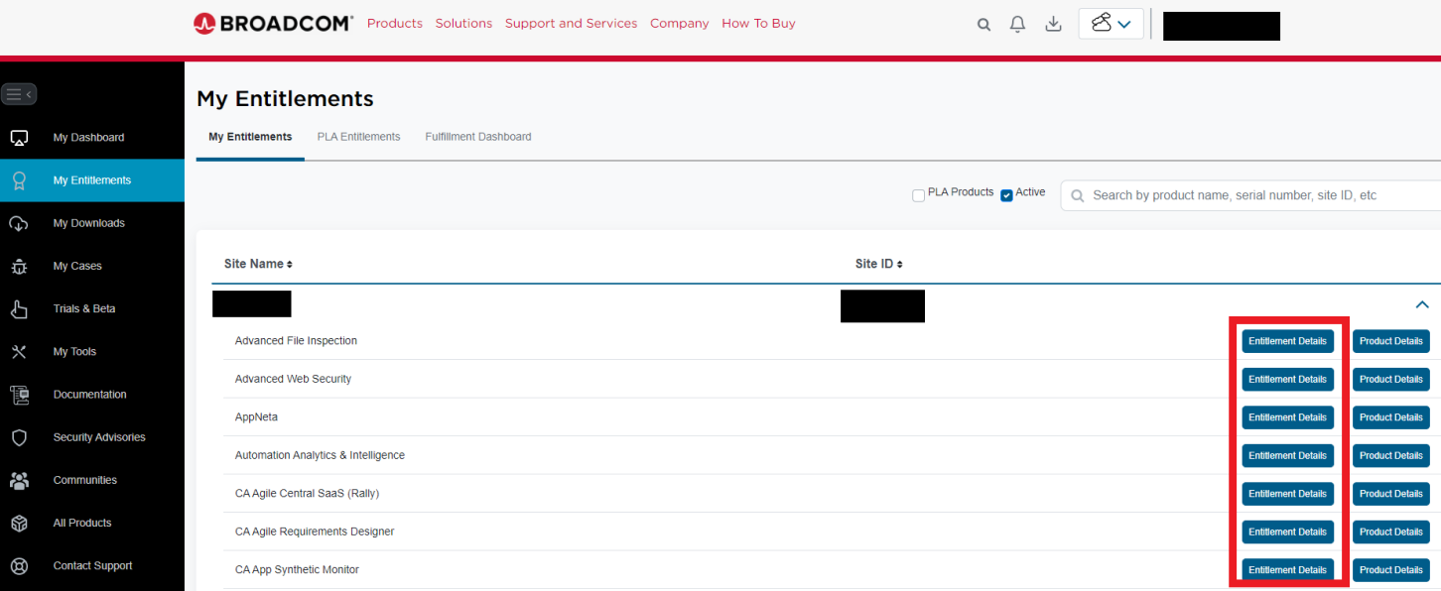Image resolution: width=1441 pixels, height=591 pixels.
Task: Open Support and Services menu
Action: click(x=571, y=24)
